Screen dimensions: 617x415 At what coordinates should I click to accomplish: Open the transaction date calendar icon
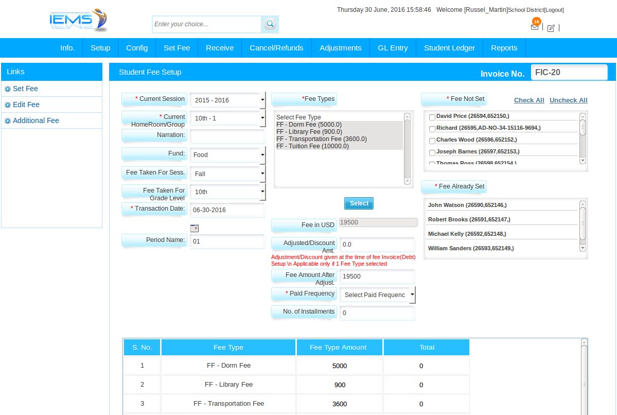pos(195,228)
